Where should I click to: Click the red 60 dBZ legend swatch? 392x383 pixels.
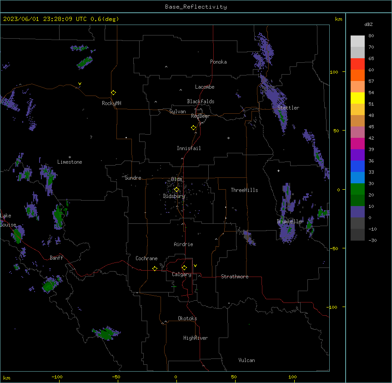[357, 64]
